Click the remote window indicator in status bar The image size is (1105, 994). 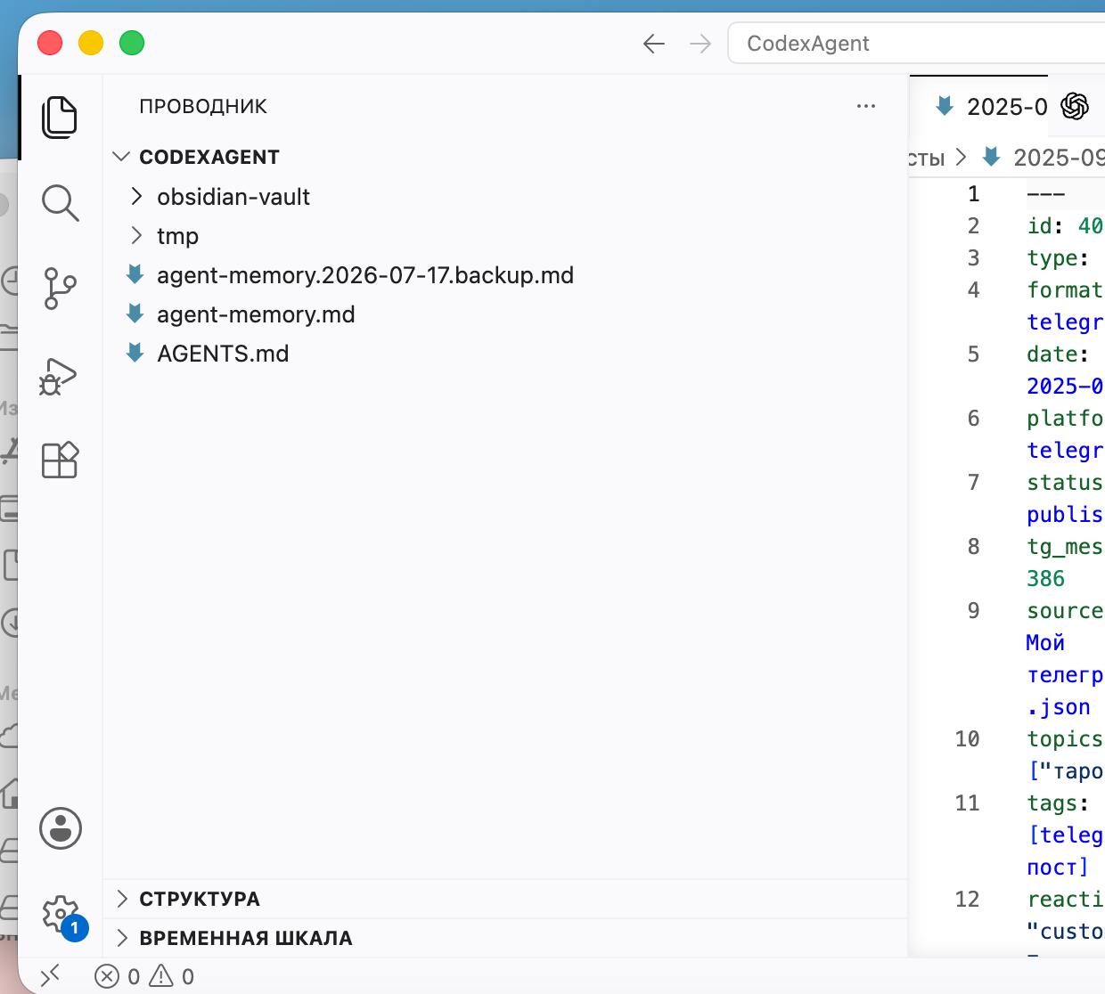50,976
